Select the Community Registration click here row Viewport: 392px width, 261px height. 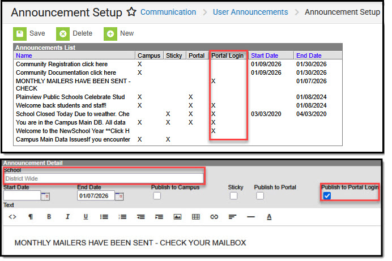(178, 64)
